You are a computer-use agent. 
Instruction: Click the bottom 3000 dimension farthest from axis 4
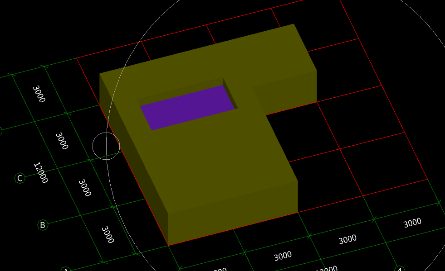[220, 269]
